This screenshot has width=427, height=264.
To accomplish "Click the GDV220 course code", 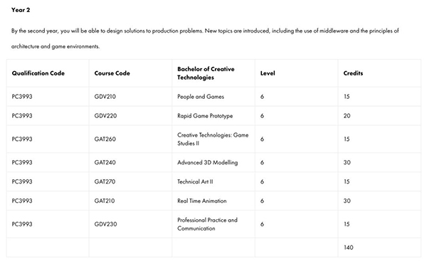I will click(x=105, y=116).
